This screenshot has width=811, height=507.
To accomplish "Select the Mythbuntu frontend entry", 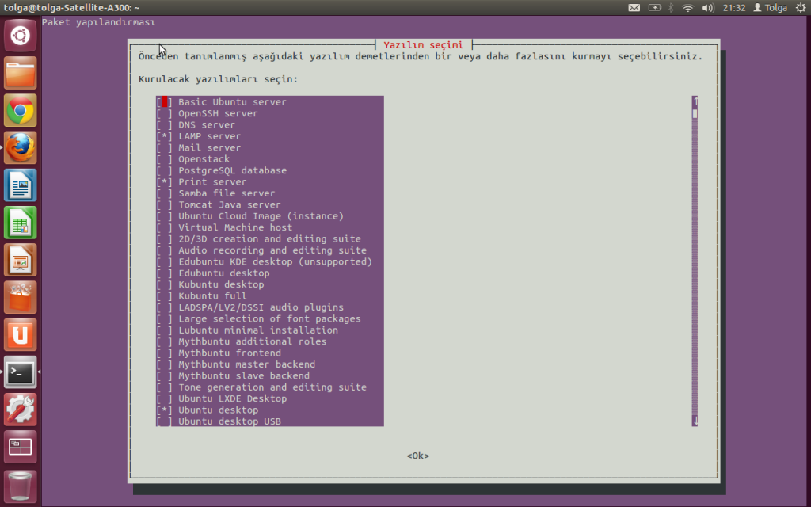I will (x=230, y=353).
